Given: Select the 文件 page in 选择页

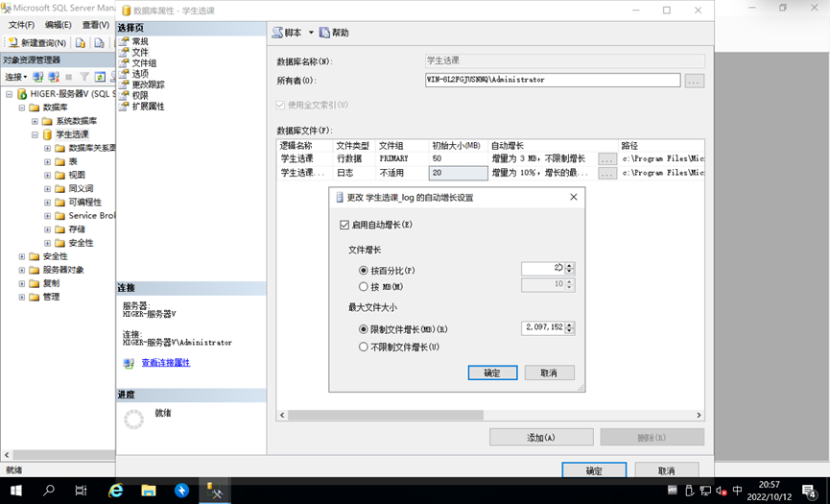Looking at the screenshot, I should click(140, 52).
